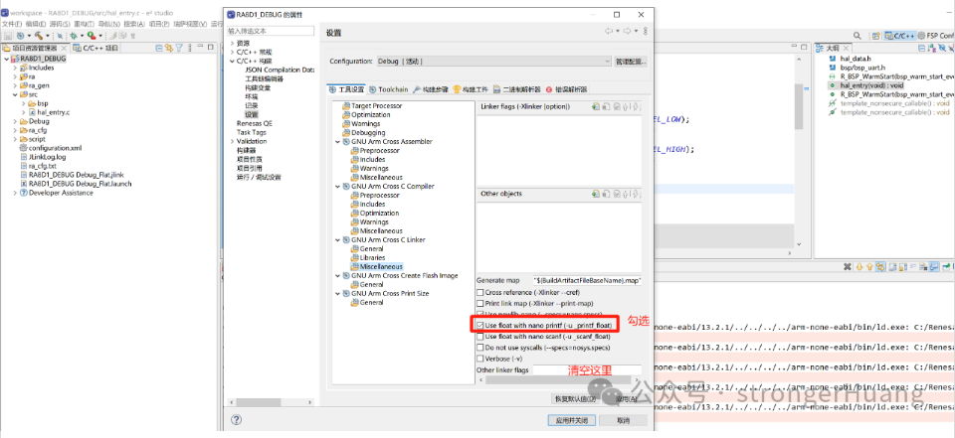
Task: Select Task Tags in left category list
Action: (x=252, y=132)
